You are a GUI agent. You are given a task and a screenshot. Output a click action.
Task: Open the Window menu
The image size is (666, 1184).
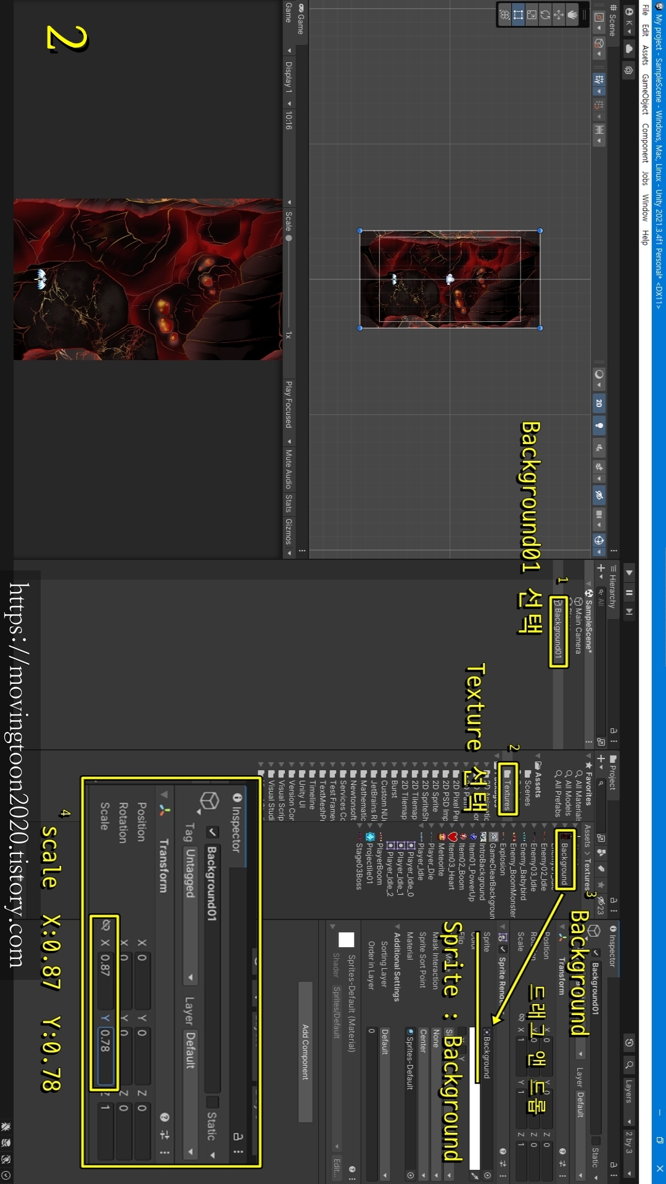tap(645, 208)
